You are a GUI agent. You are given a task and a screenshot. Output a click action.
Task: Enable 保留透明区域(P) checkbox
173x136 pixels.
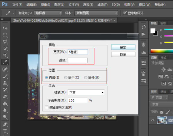pos(47,107)
